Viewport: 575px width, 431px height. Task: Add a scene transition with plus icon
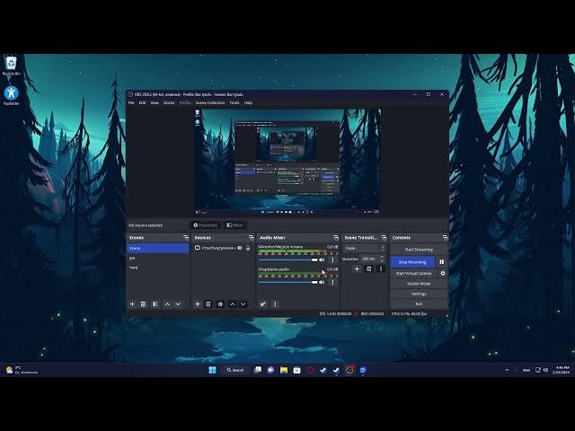[357, 268]
